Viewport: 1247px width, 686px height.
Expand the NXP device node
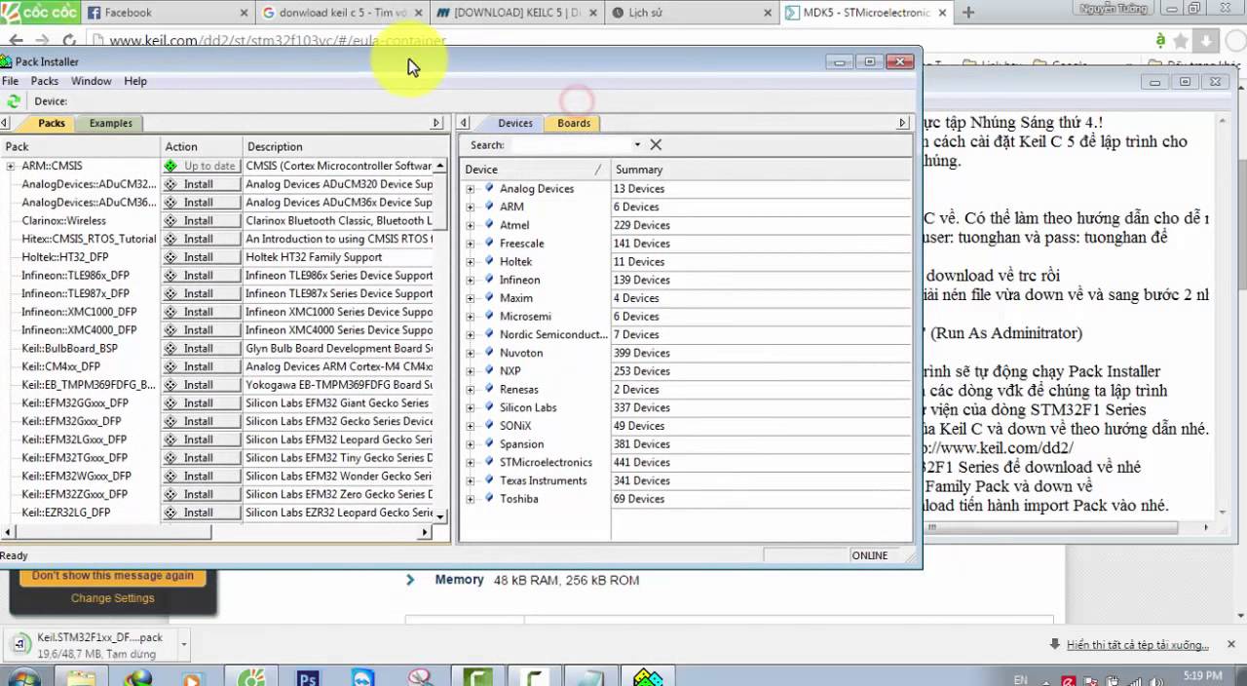point(471,371)
